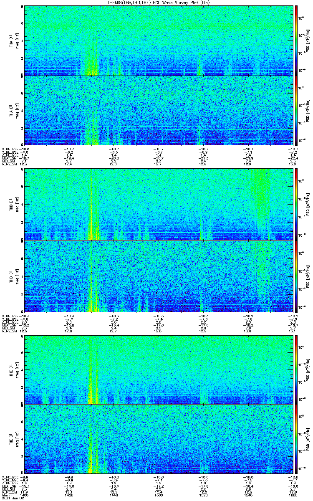Click the 1520 time tick label
This screenshot has width=313, height=501.
[x=203, y=495]
